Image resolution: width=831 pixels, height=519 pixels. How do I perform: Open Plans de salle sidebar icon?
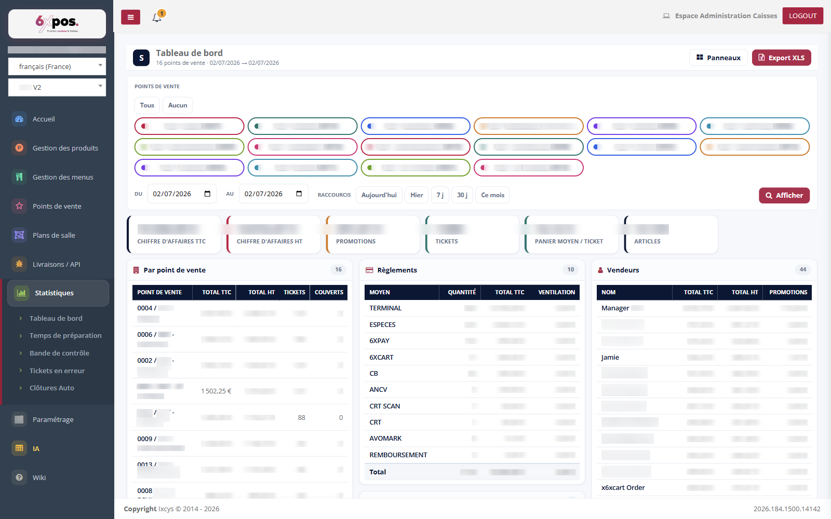click(x=19, y=235)
